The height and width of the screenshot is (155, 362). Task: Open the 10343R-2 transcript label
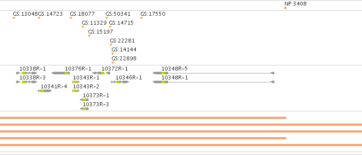[x=86, y=87]
